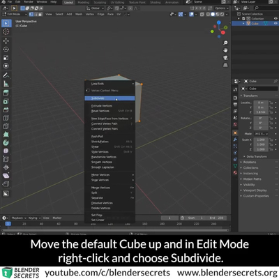Open Object properties orange square tab

pos(235,133)
